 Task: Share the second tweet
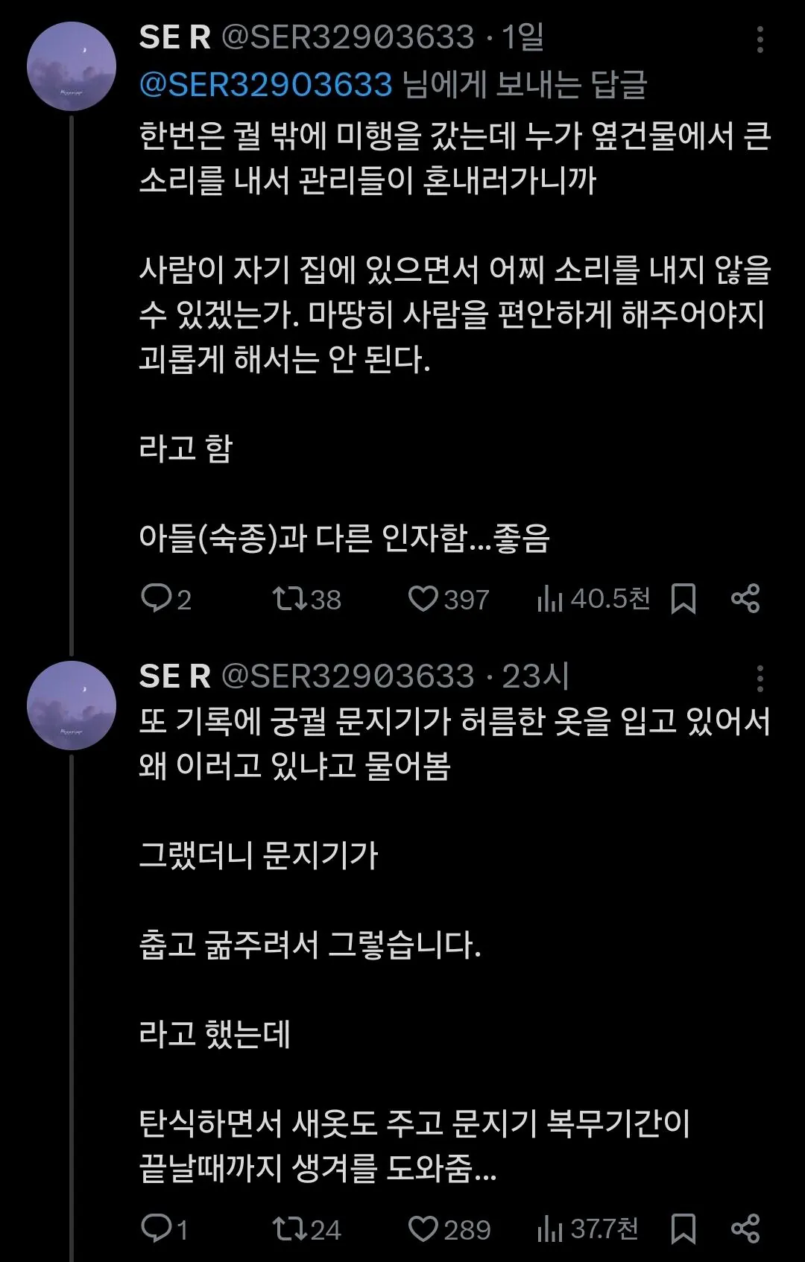click(745, 1228)
